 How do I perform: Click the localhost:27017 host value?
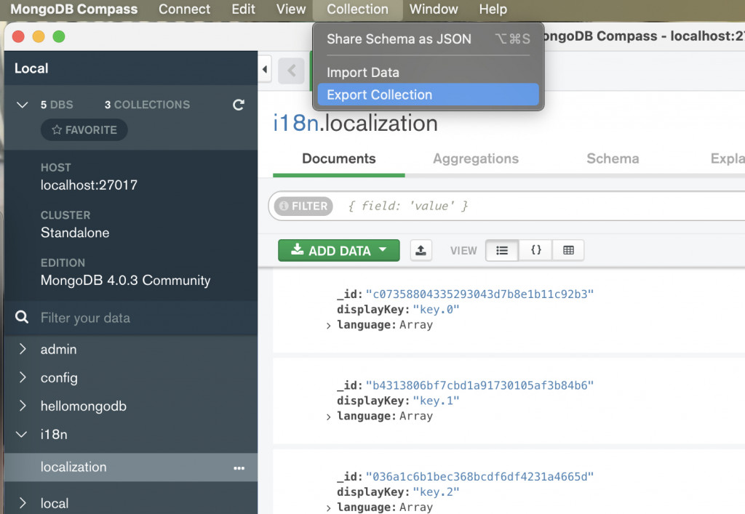(89, 185)
